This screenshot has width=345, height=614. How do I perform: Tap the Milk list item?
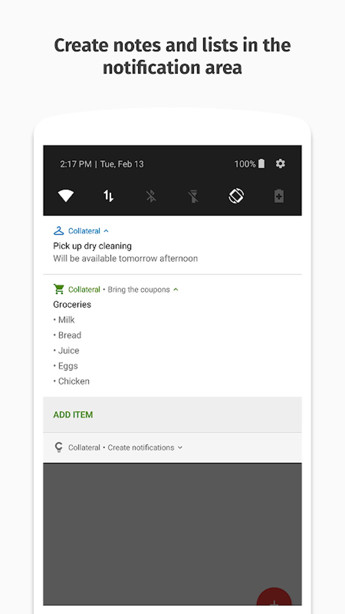(x=66, y=320)
